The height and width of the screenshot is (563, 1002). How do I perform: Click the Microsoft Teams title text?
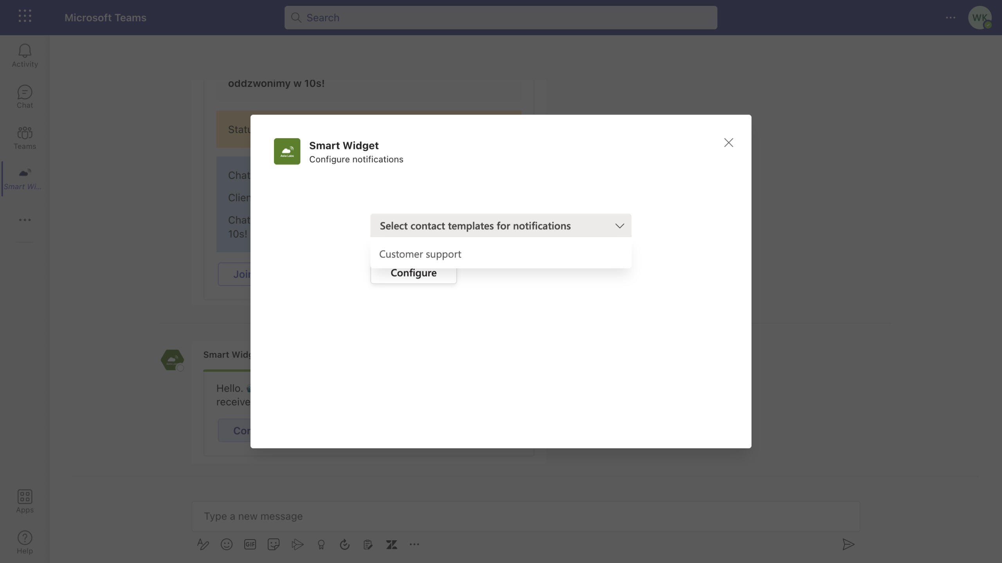(105, 18)
